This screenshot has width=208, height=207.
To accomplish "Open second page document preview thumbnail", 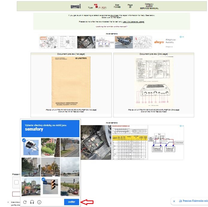I will (154, 82).
